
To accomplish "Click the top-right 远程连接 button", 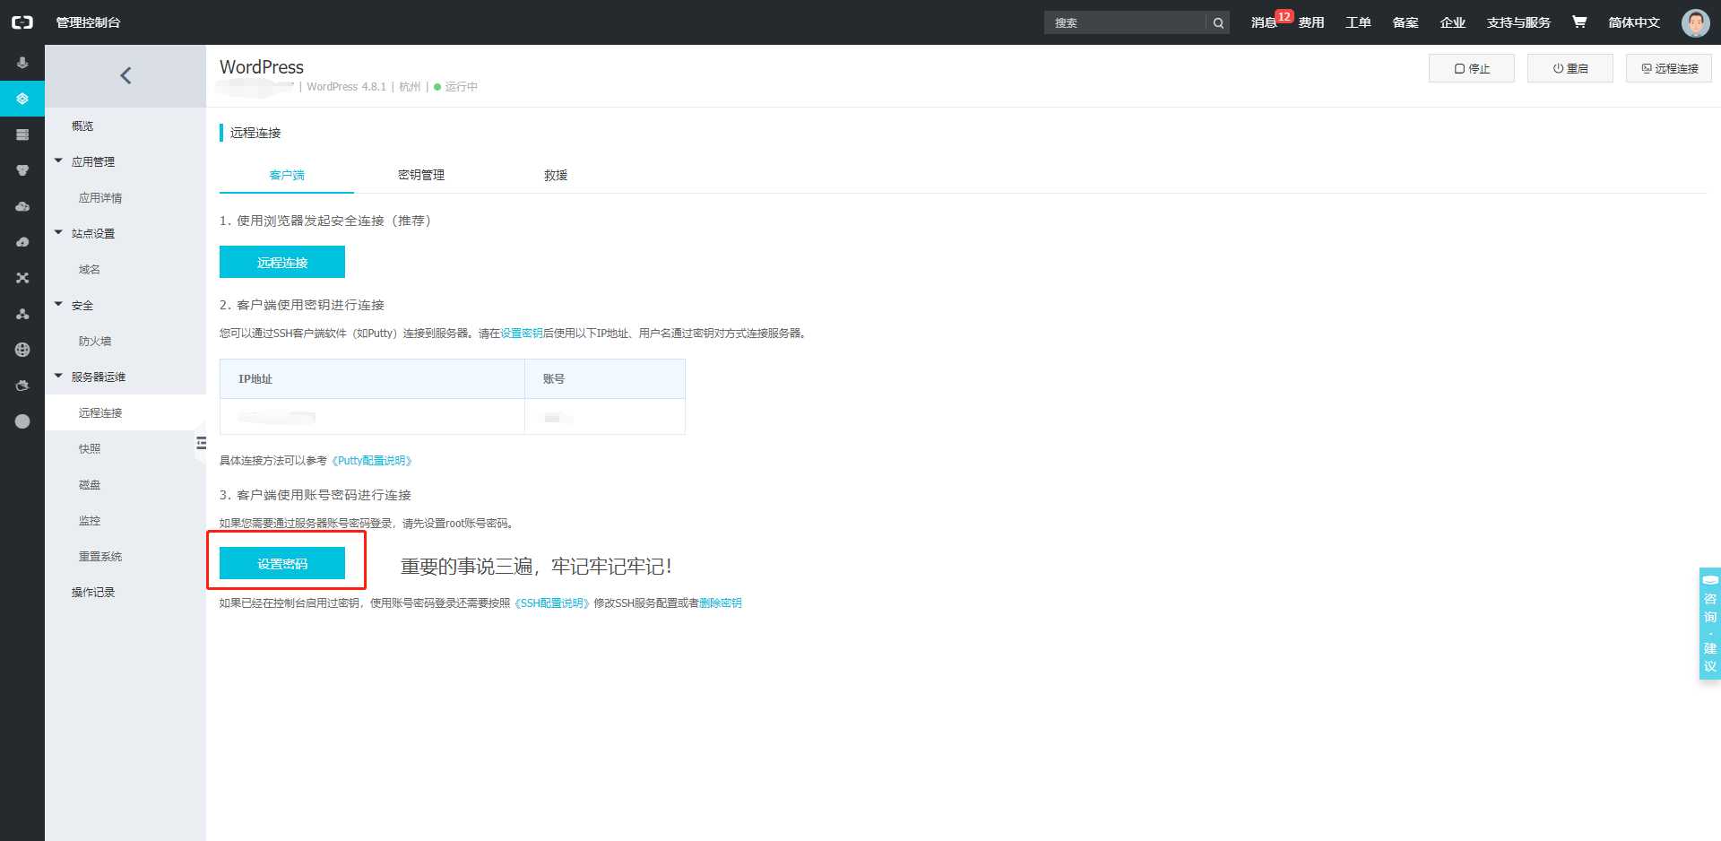I will point(1669,68).
